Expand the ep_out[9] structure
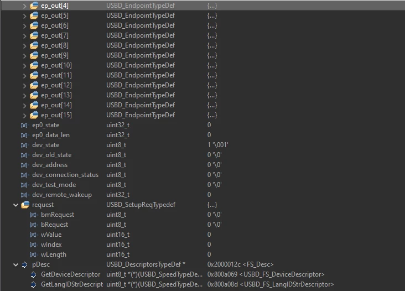 (x=24, y=56)
